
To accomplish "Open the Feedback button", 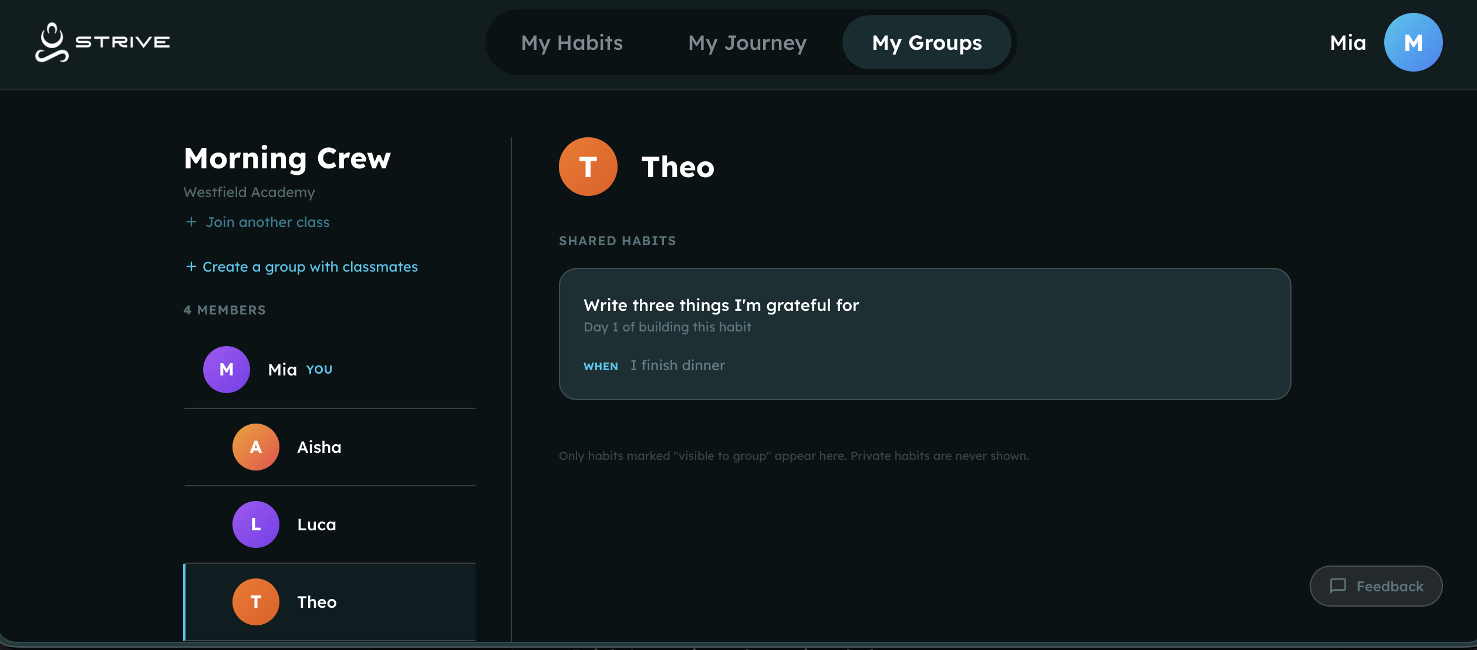I will 1375,586.
